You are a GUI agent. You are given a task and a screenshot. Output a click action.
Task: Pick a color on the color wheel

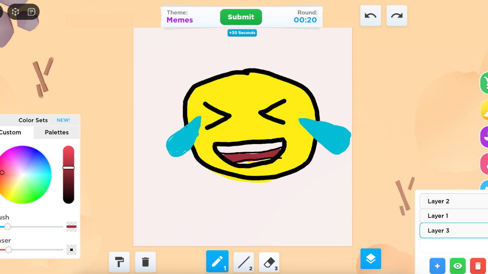pyautogui.click(x=25, y=175)
